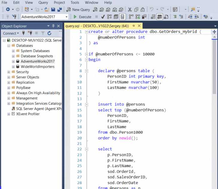Open the Activity Monitor icon
The image size is (218, 189).
pyautogui.click(x=175, y=10)
